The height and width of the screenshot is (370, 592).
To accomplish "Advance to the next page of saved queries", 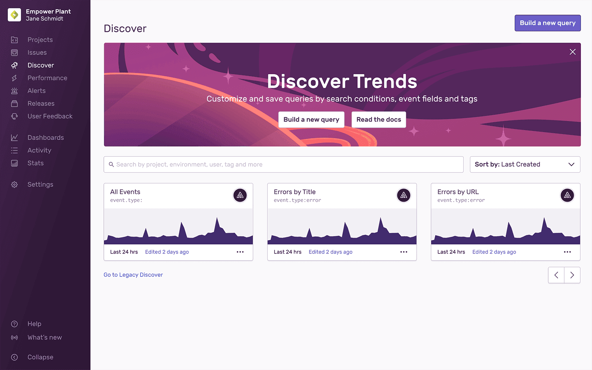I will pos(572,275).
